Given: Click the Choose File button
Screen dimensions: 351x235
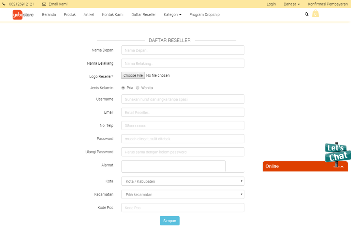Looking at the screenshot, I should pyautogui.click(x=133, y=75).
